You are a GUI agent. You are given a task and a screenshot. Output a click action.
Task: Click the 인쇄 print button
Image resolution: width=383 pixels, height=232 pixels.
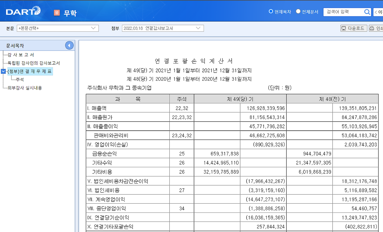376,28
